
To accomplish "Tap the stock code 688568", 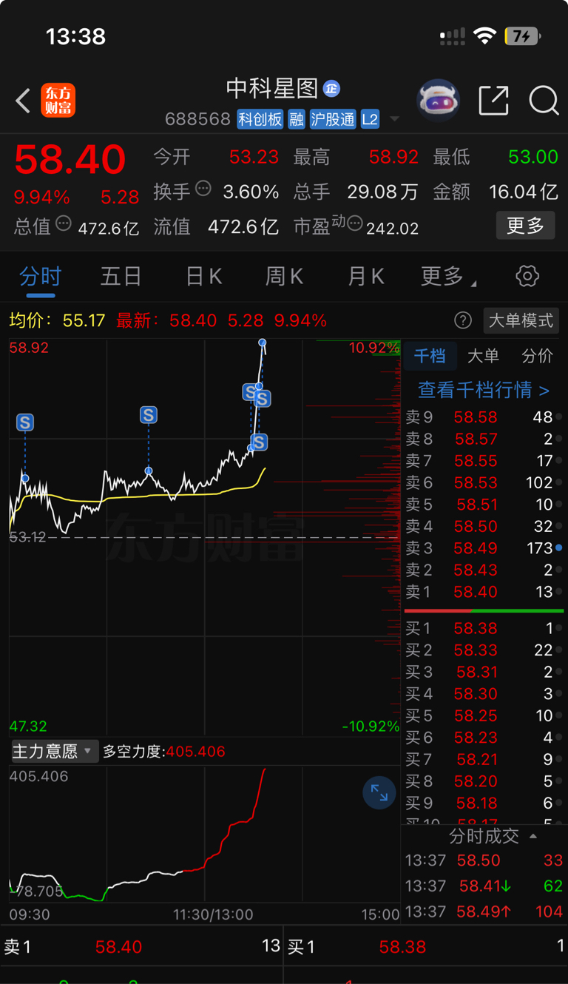I will coord(197,119).
